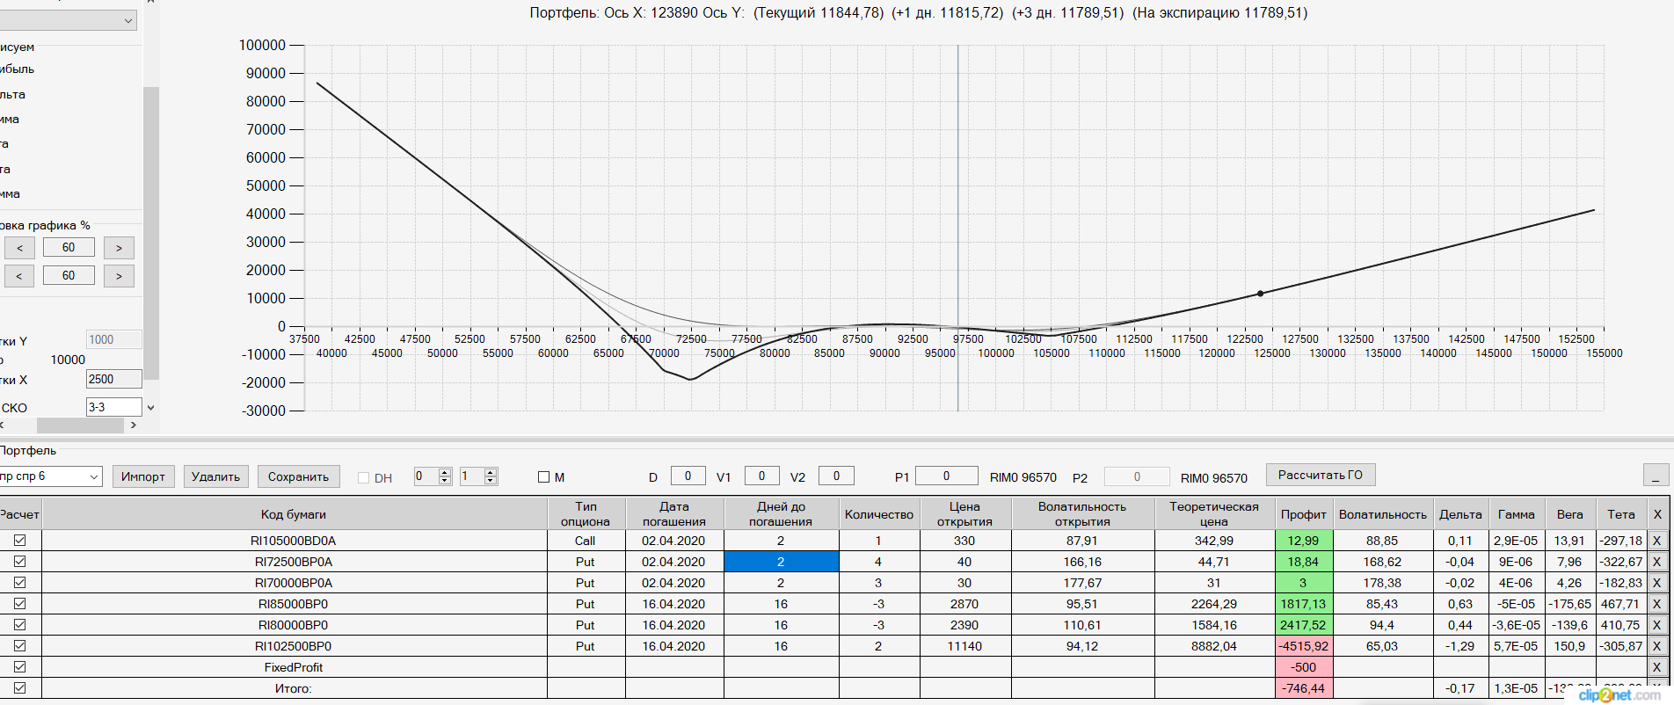Click the Вега column header
Screen dimensions: 1674x705
tap(1570, 514)
